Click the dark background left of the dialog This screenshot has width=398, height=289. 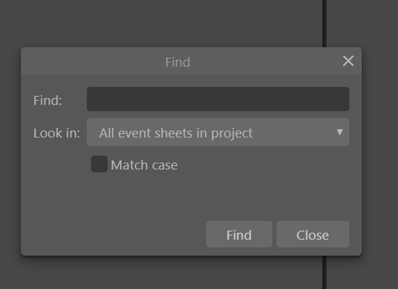tap(10, 151)
